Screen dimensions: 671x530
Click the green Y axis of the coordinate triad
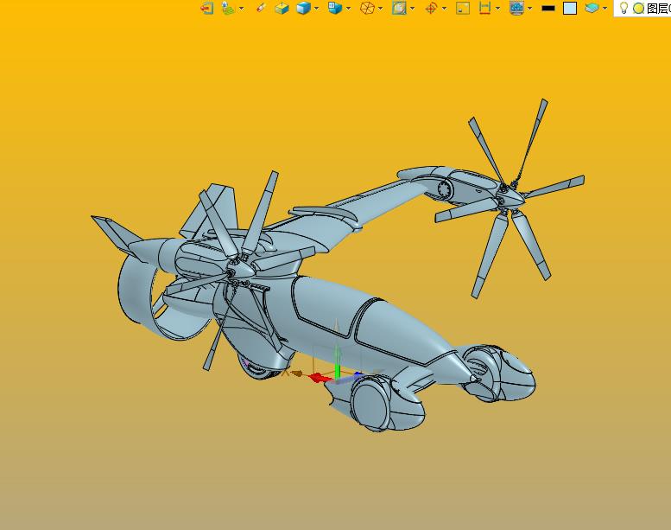tap(337, 363)
